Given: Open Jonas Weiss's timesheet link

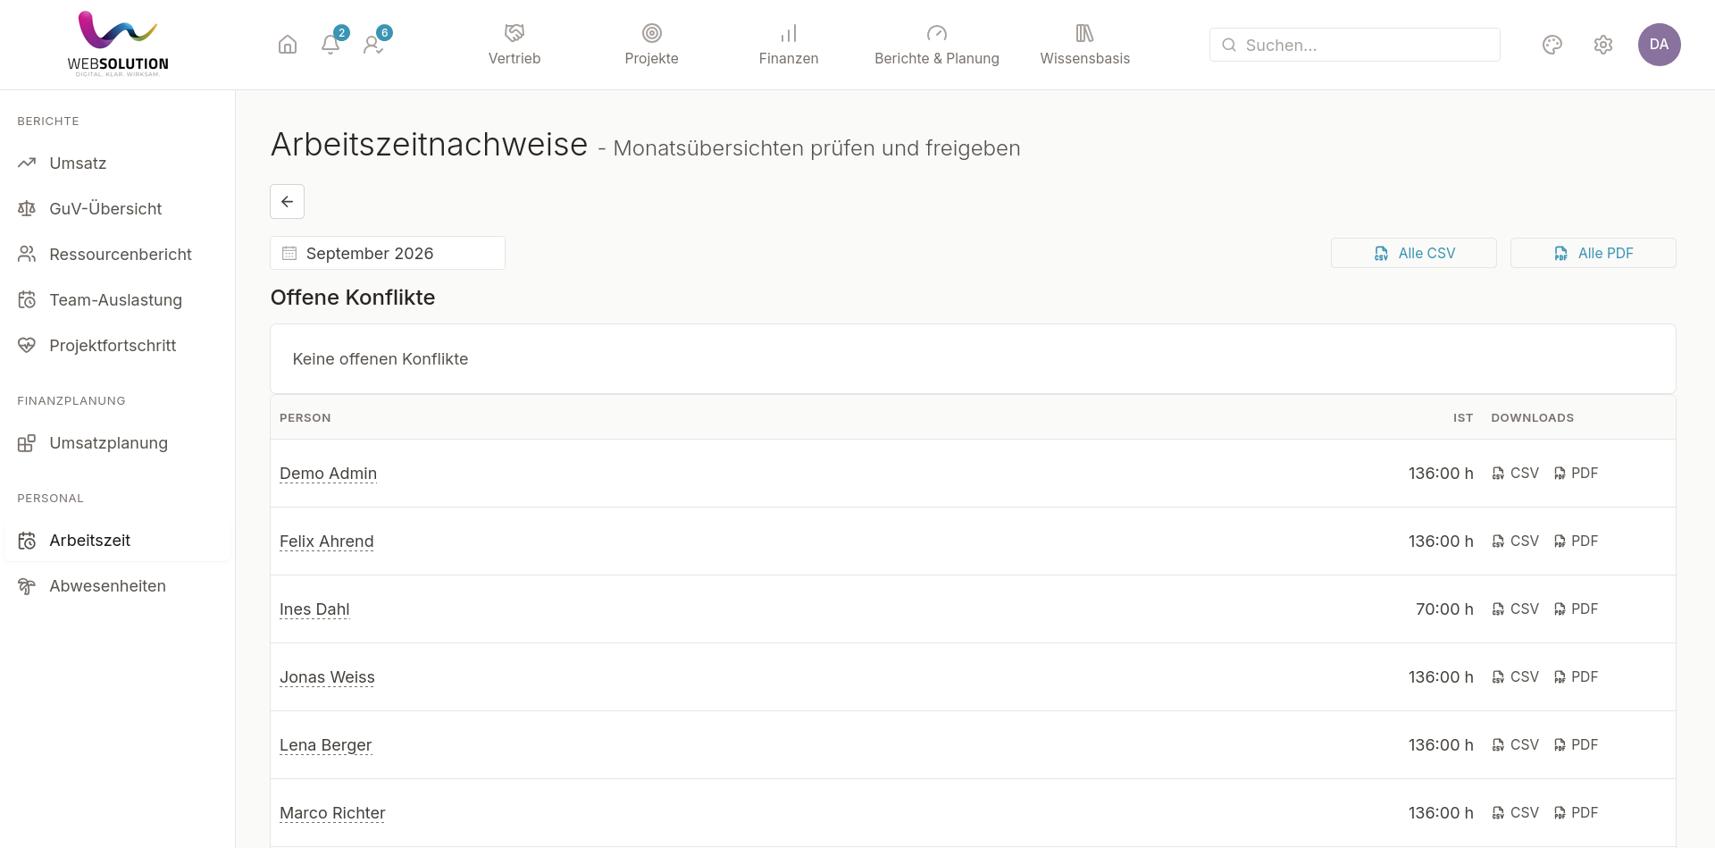Looking at the screenshot, I should click(x=327, y=677).
